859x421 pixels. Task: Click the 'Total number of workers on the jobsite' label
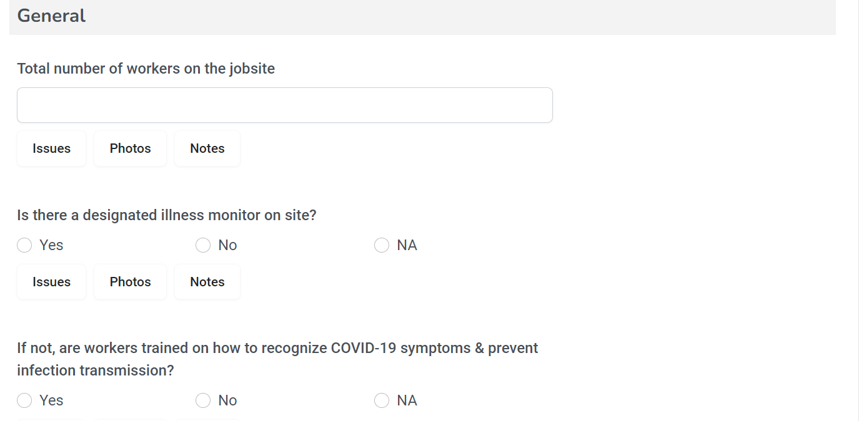click(x=146, y=69)
